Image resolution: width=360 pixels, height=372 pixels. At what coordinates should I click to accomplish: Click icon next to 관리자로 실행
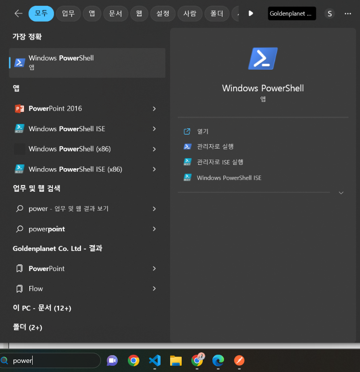(x=187, y=147)
